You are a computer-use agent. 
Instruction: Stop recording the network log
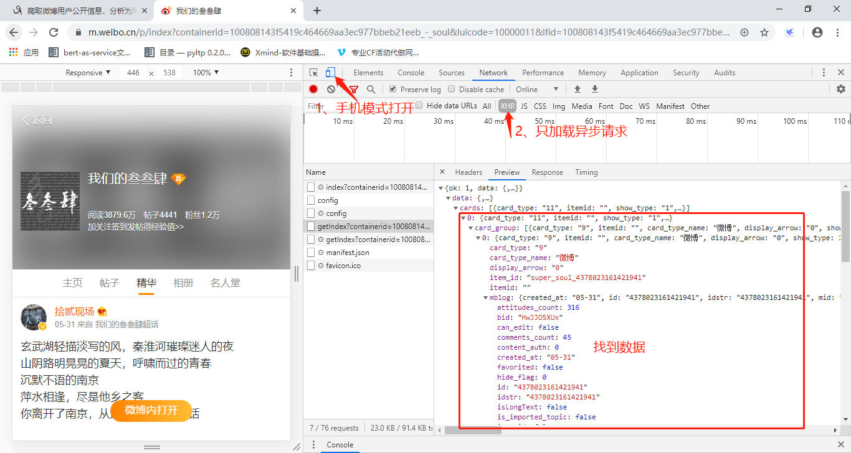[313, 90]
